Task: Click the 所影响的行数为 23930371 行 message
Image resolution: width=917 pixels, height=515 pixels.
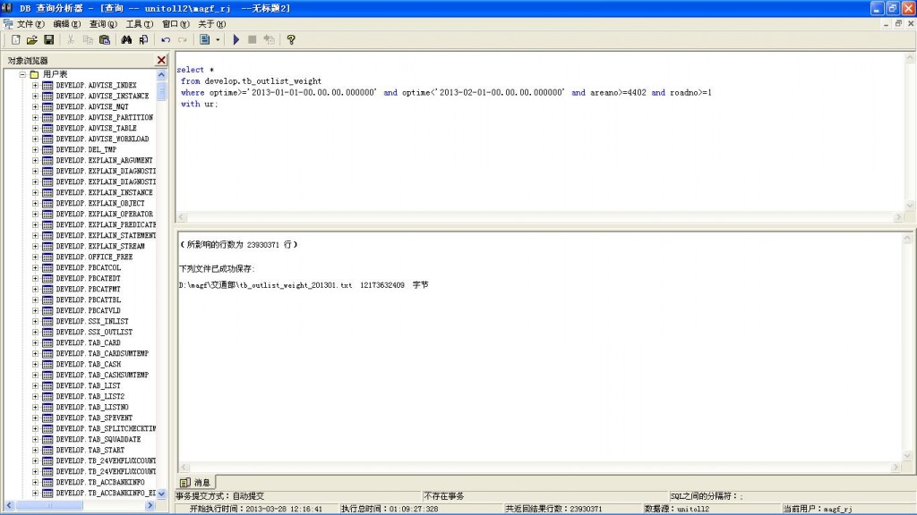Action: pyautogui.click(x=238, y=245)
